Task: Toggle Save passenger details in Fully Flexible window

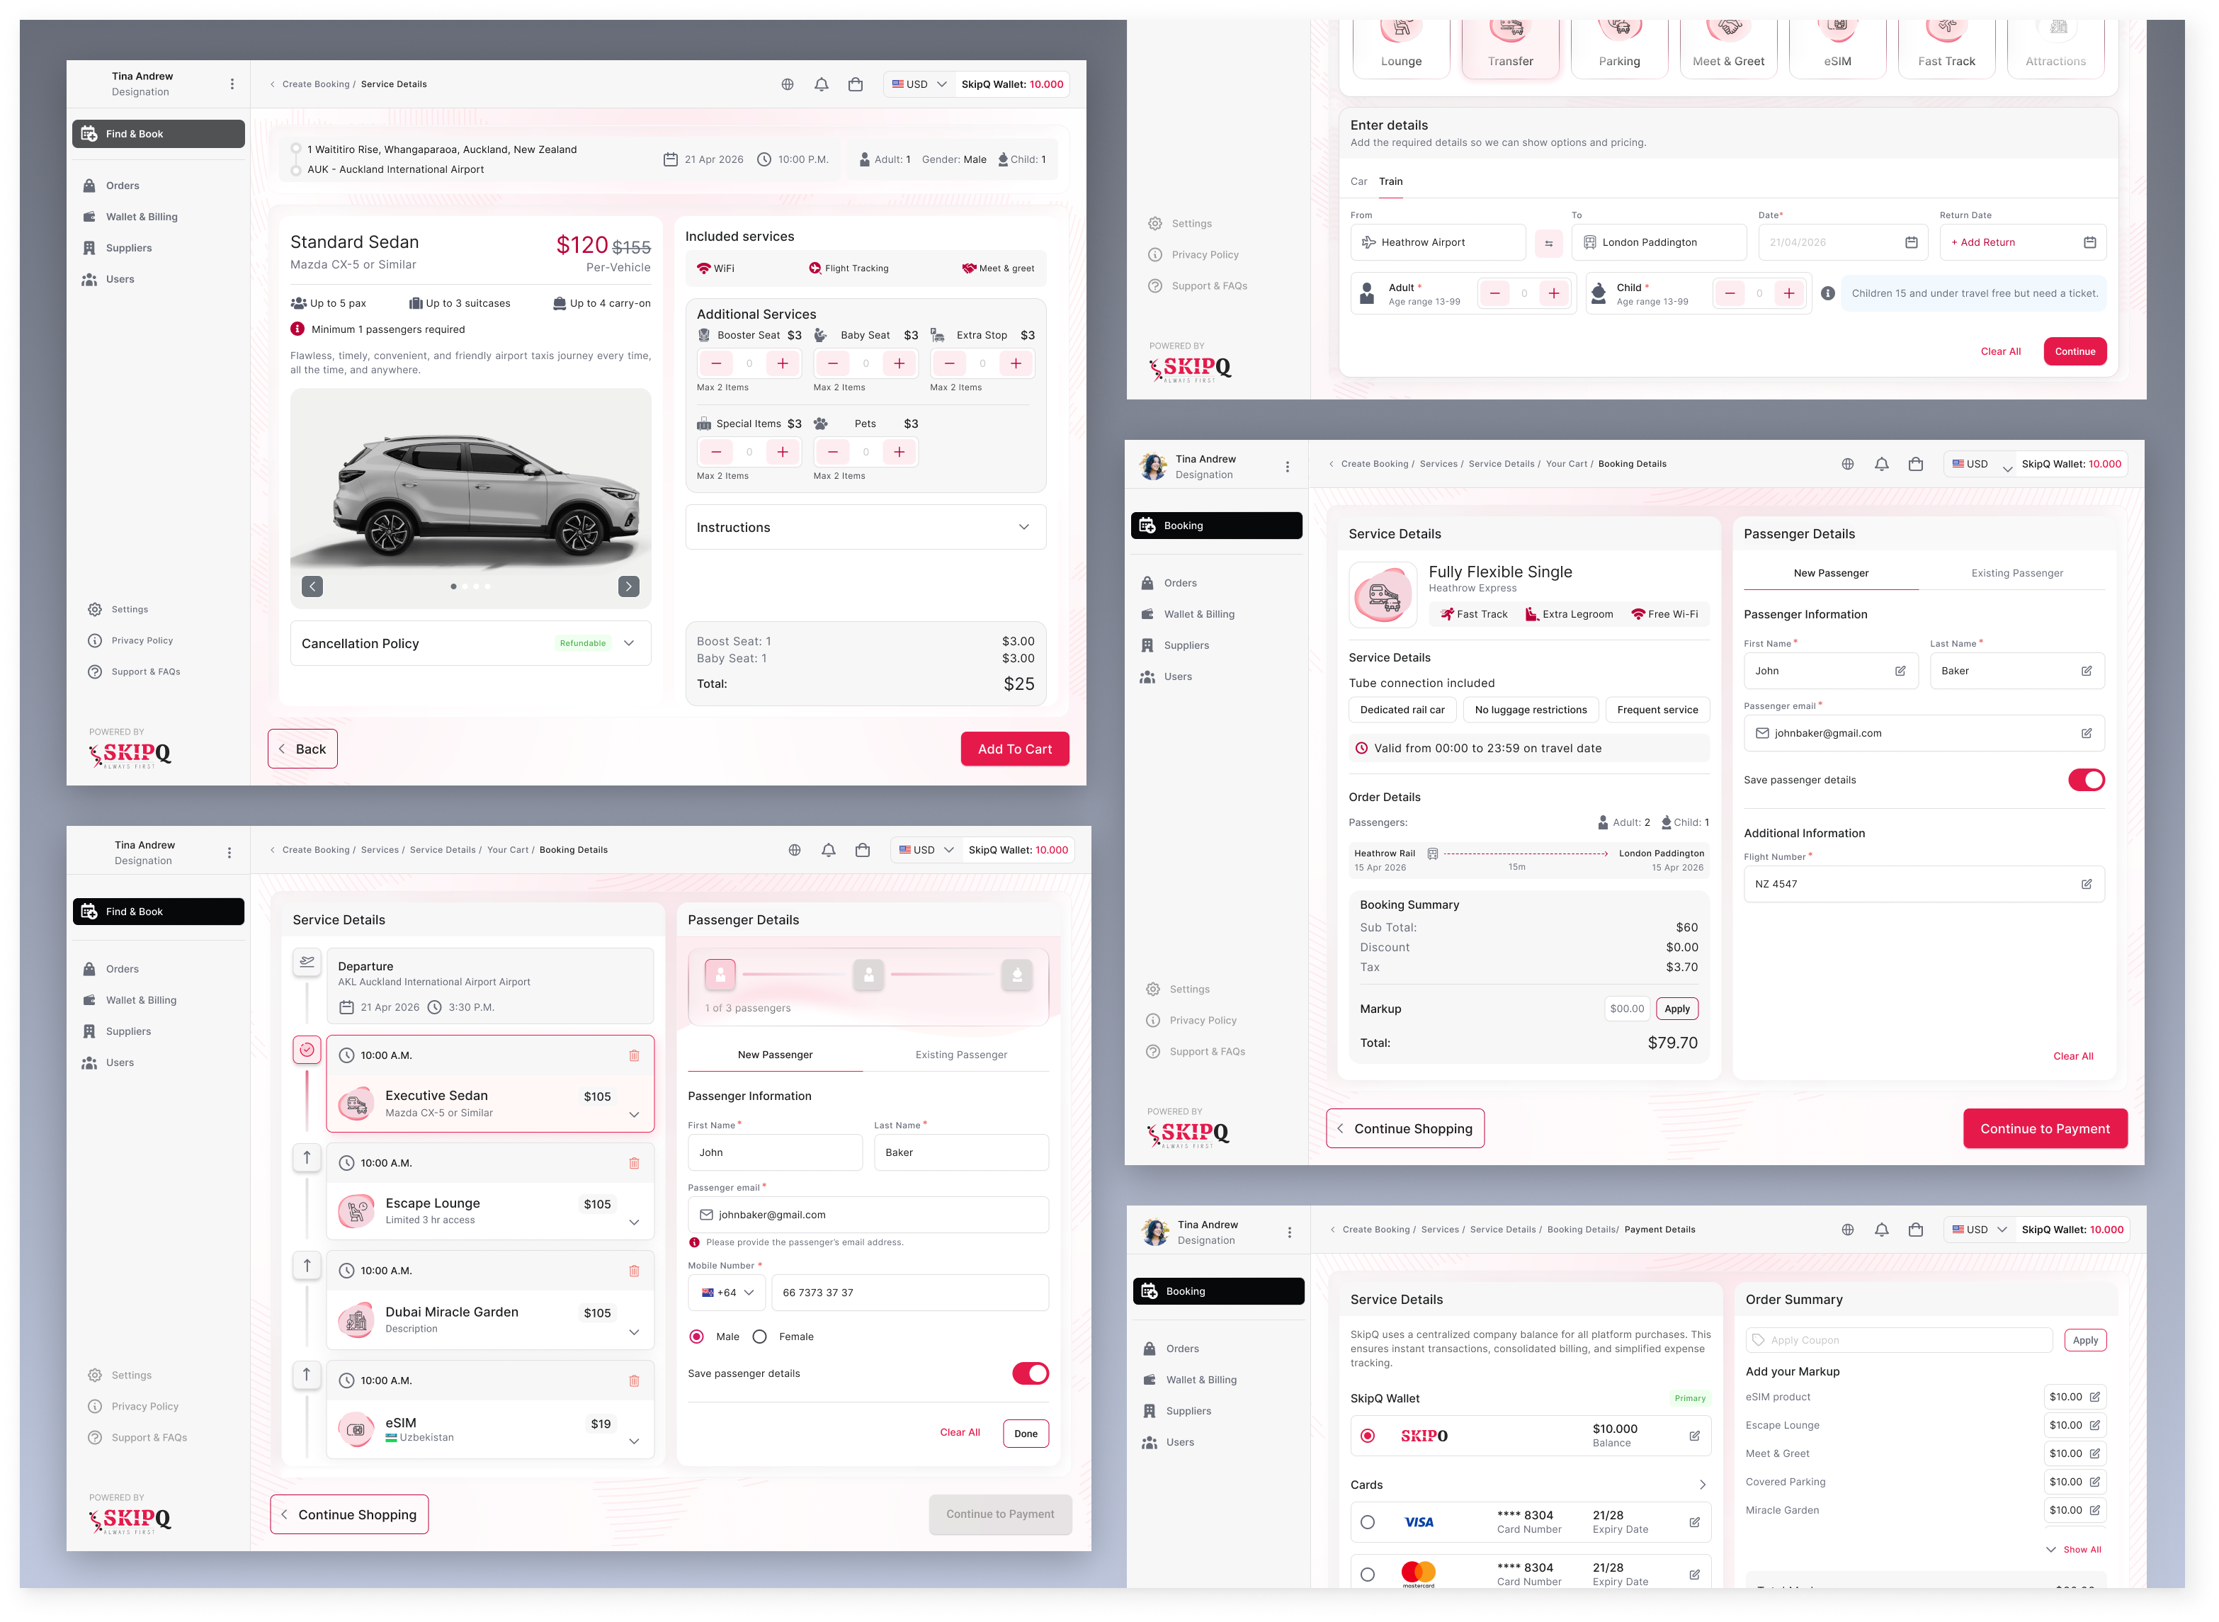Action: point(2087,780)
